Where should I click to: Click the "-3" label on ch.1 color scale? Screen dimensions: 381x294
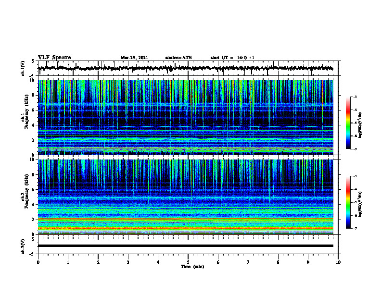pos(355,97)
